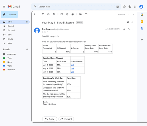The width and height of the screenshot is (147, 126).
Task: Open the account profile avatar
Action: point(141,7)
